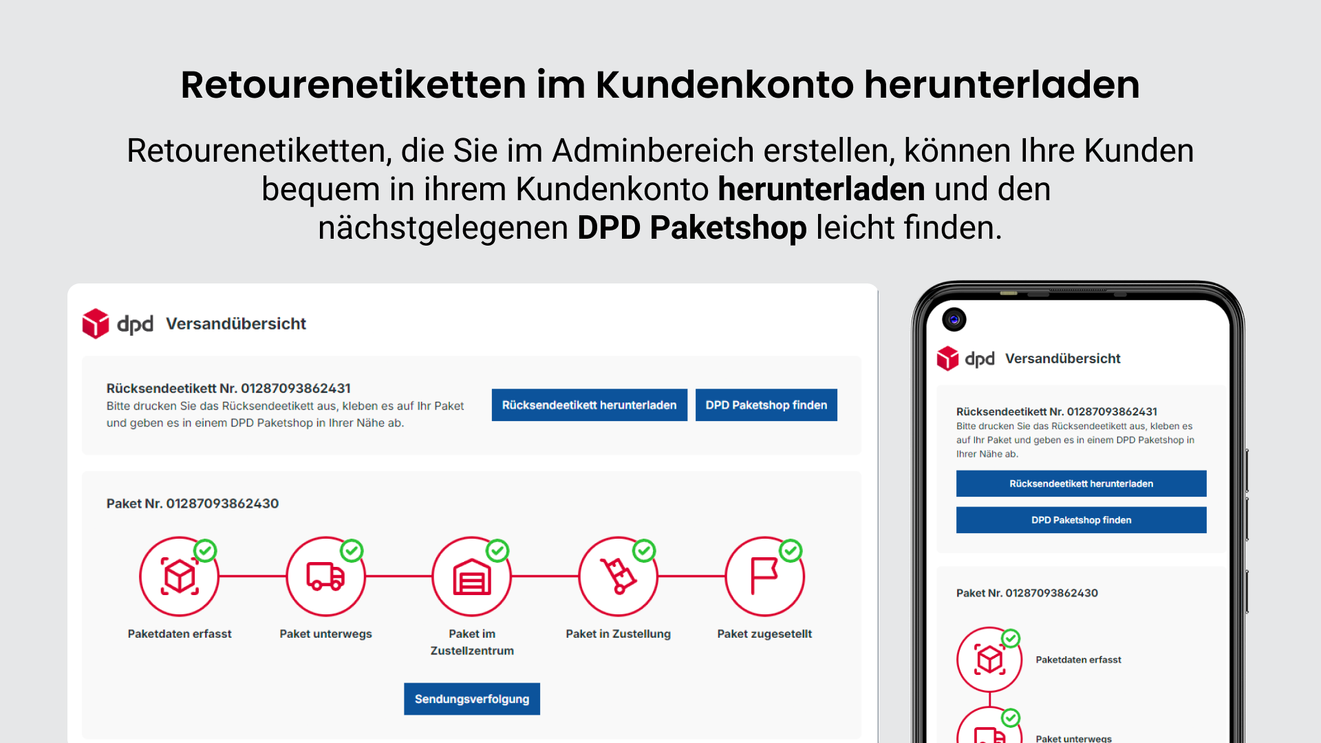Tap the phone front camera dot
The width and height of the screenshot is (1321, 743).
954,319
